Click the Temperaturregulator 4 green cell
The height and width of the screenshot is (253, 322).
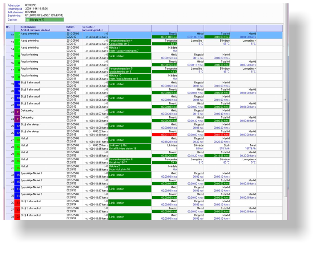[x=129, y=42]
